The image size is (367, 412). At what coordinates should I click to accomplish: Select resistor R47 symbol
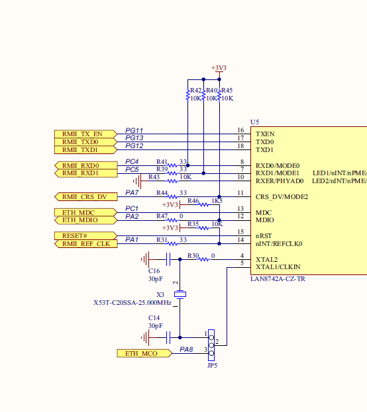coord(172,220)
